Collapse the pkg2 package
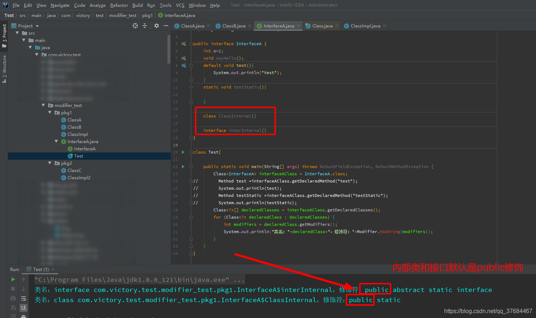The width and height of the screenshot is (536, 318). [x=50, y=163]
